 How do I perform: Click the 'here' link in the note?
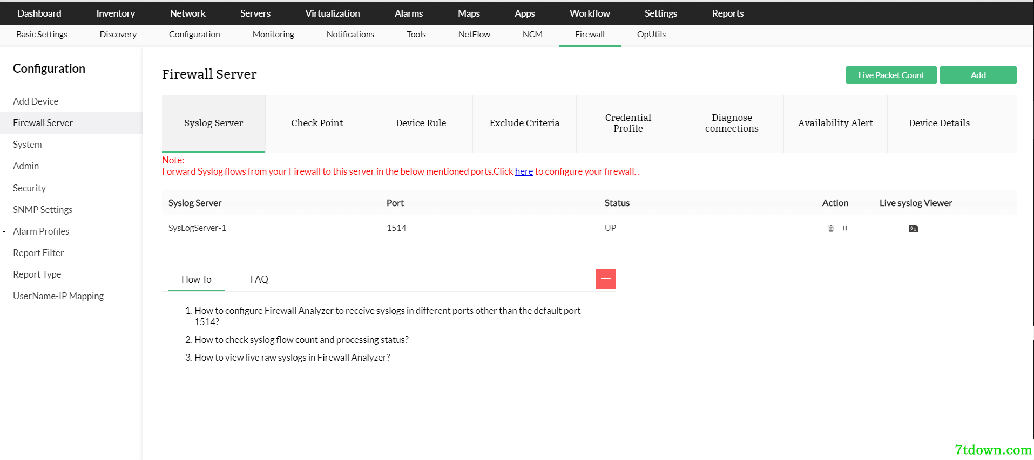(x=524, y=171)
